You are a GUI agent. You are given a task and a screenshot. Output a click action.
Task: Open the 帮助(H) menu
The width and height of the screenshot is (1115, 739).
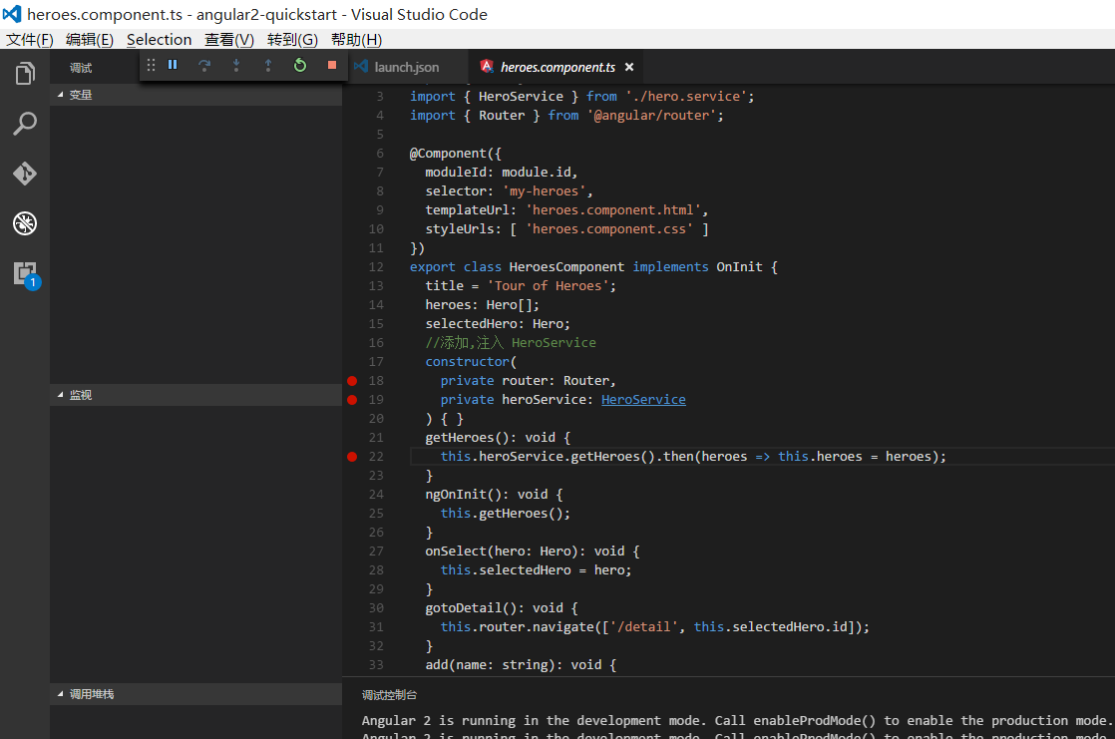356,40
